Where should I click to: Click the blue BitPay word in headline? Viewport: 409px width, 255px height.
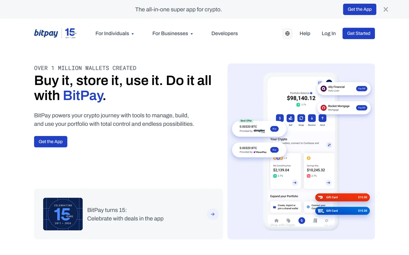coord(83,96)
